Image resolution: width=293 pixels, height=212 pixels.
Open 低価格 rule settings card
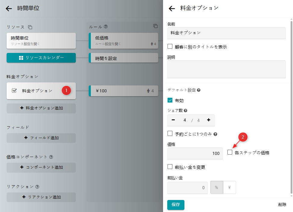tap(124, 41)
